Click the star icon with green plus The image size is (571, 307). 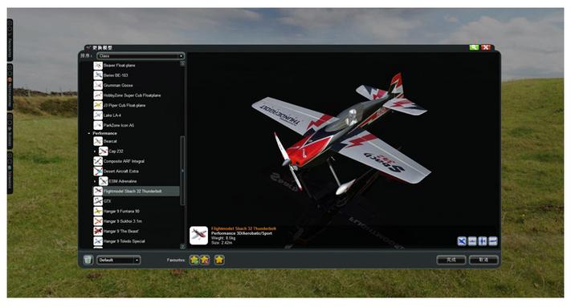[x=194, y=260]
